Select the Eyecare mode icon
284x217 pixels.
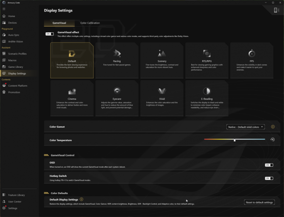[117, 91]
